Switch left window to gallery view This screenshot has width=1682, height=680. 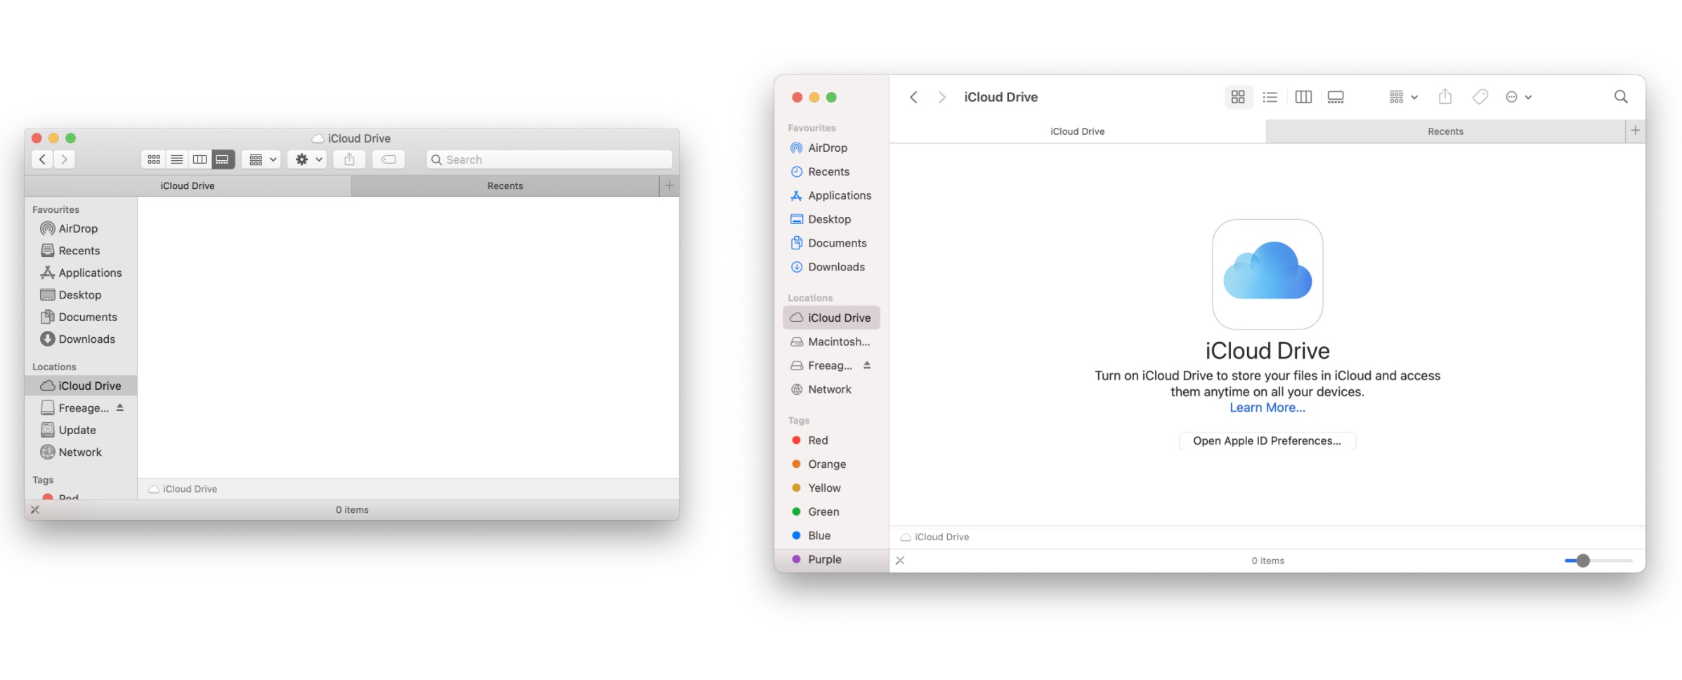coord(223,159)
